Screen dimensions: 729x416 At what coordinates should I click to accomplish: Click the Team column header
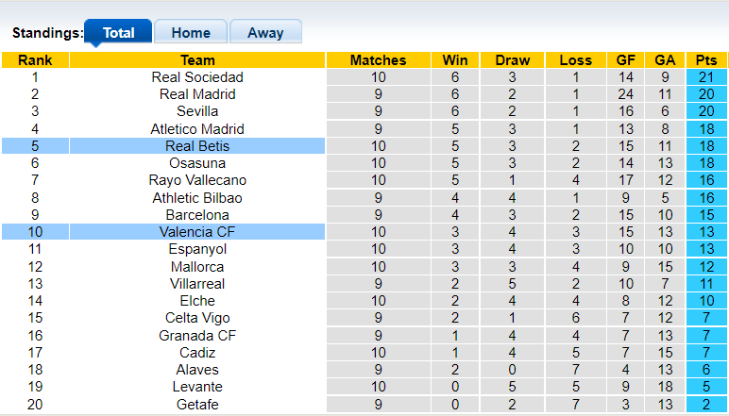tap(197, 60)
